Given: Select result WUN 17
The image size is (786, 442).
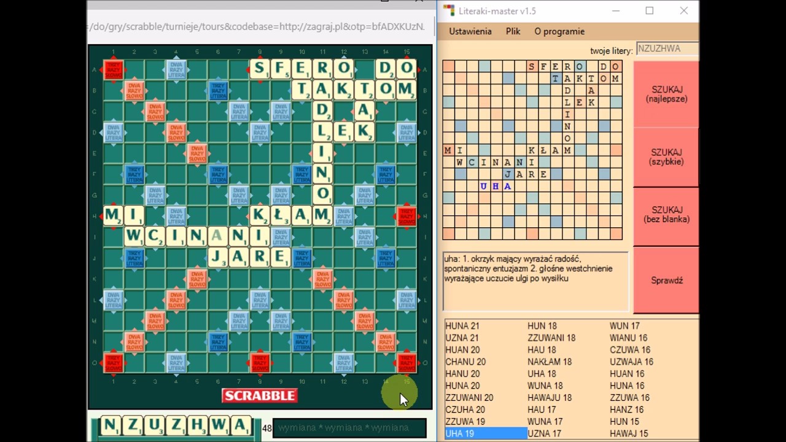Looking at the screenshot, I should (625, 326).
